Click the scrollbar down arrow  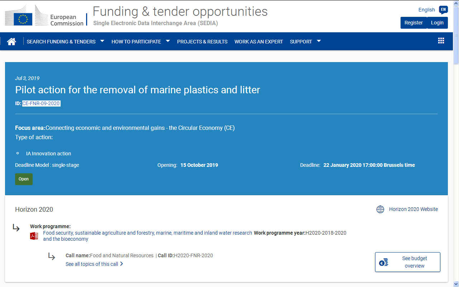click(456, 284)
